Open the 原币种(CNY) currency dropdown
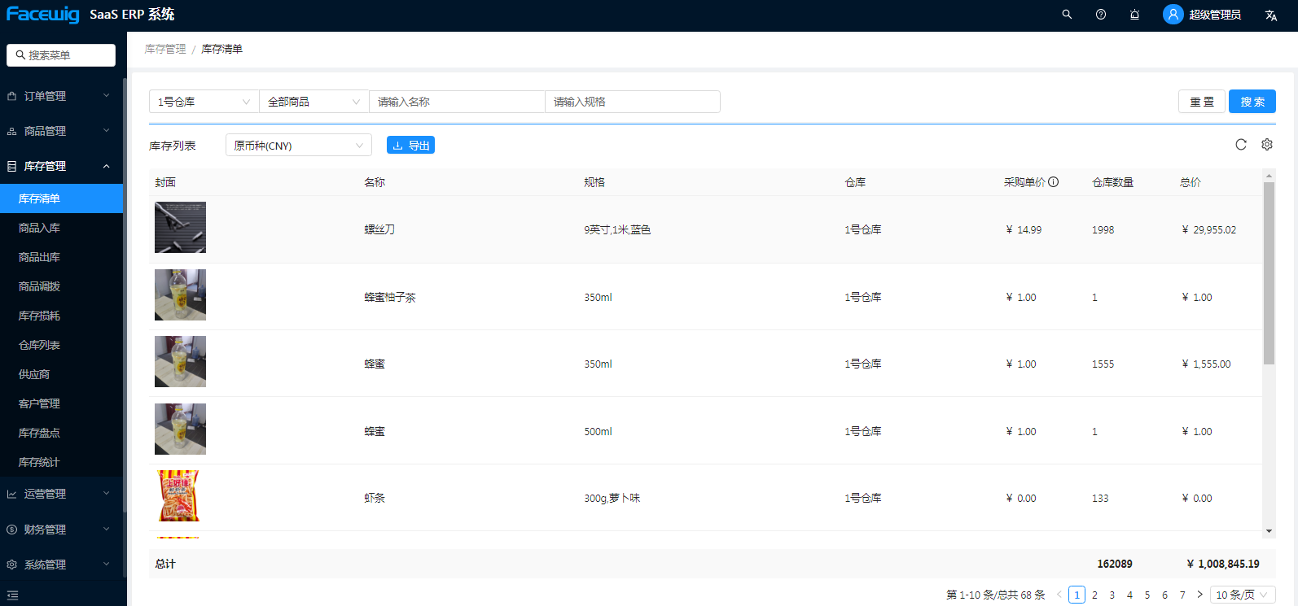The height and width of the screenshot is (606, 1298). pyautogui.click(x=298, y=146)
